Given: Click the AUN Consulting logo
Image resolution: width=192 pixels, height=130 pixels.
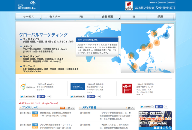Looking at the screenshot, I should pos(27,5).
